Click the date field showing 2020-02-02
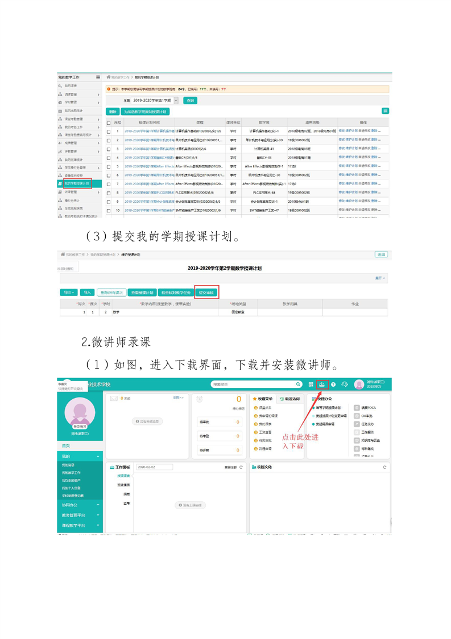Viewport: 451px width, 639px height. point(154,467)
